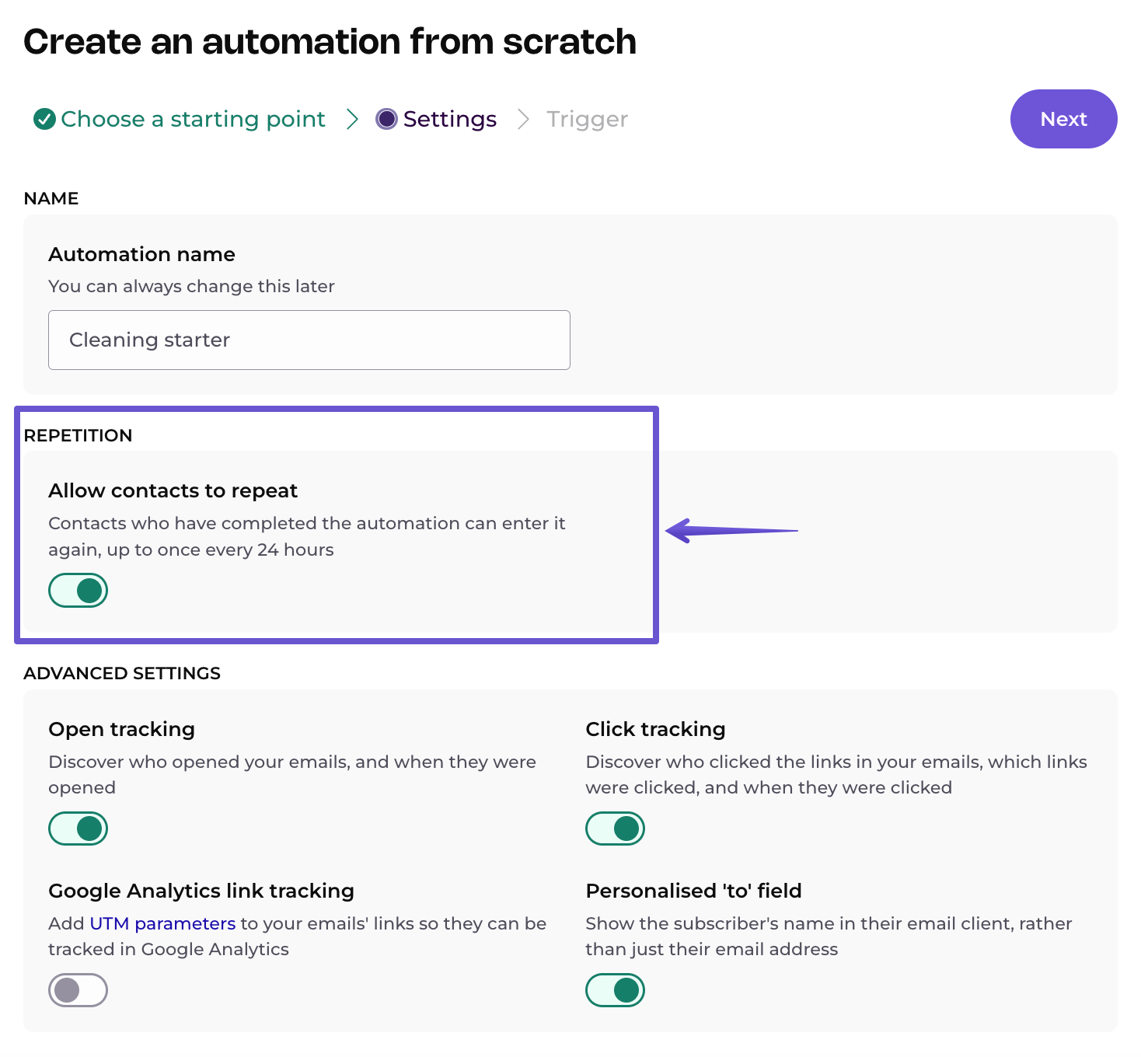Click the 'Allow contacts to repeat' title
The width and height of the screenshot is (1141, 1057).
pos(173,490)
